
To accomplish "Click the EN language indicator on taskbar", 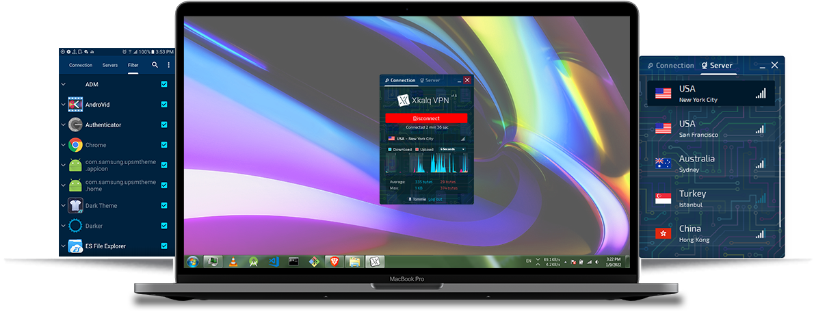I will [x=529, y=261].
